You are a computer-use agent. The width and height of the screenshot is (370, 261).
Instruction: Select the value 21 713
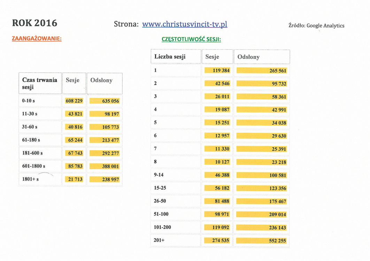75,180
